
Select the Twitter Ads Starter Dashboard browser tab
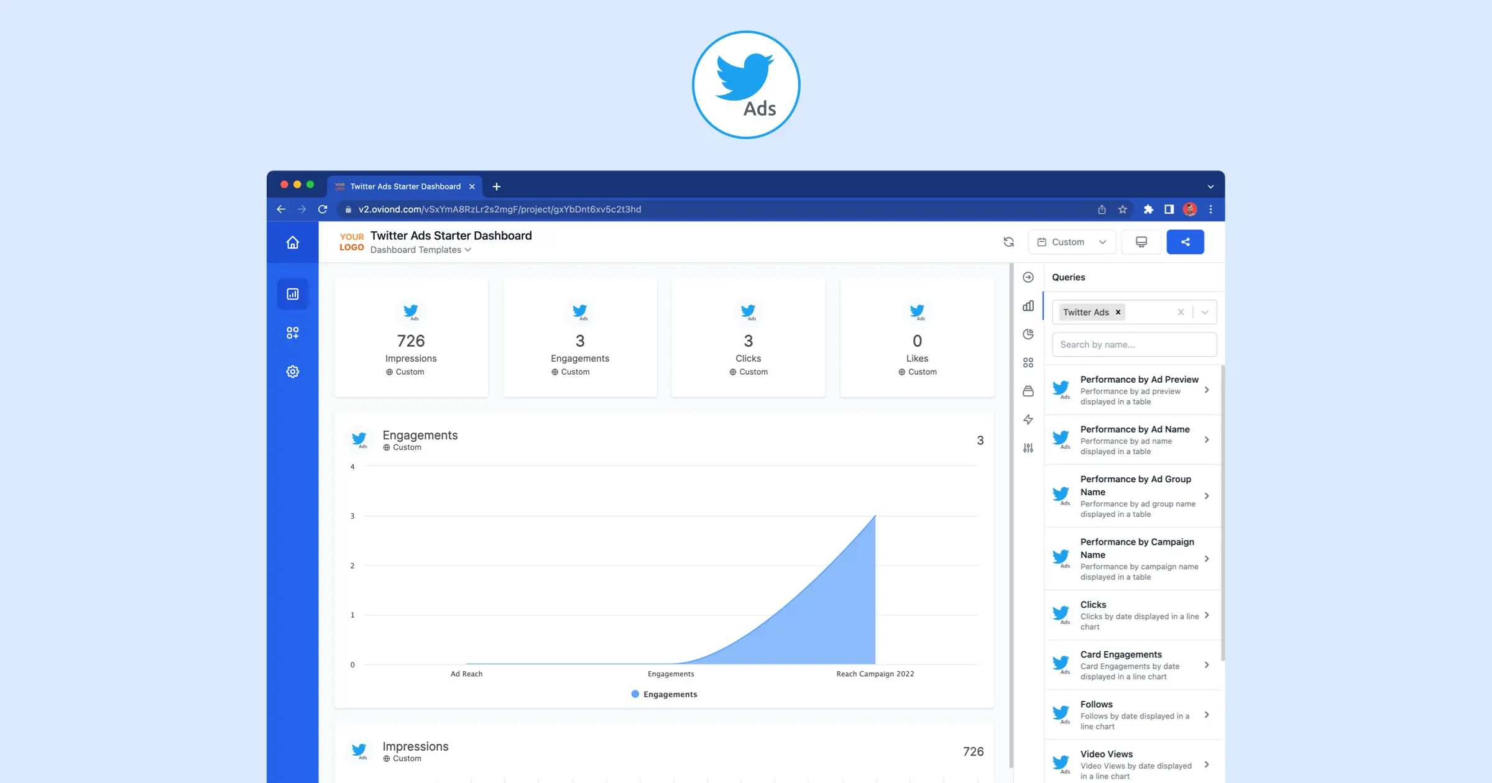point(405,186)
